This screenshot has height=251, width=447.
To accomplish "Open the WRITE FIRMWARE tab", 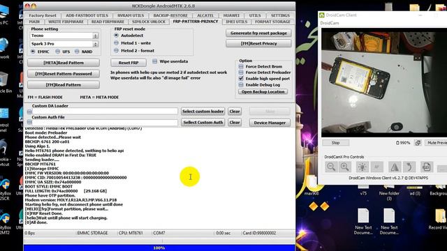I will tap(66, 22).
